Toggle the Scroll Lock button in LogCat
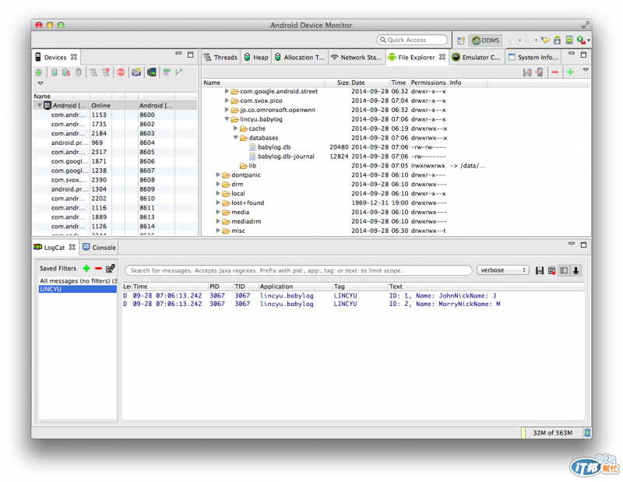Screen dimensions: 623x482 tap(575, 271)
